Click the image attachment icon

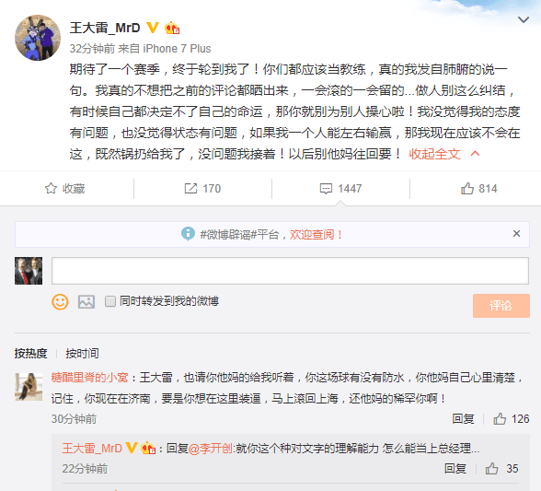point(86,301)
